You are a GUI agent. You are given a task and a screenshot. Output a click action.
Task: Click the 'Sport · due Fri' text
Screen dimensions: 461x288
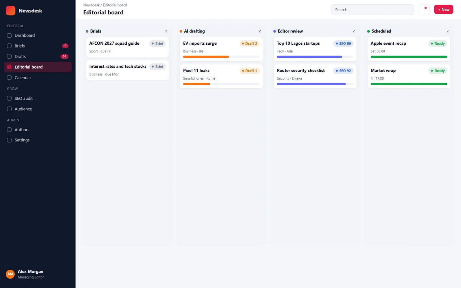click(x=100, y=51)
